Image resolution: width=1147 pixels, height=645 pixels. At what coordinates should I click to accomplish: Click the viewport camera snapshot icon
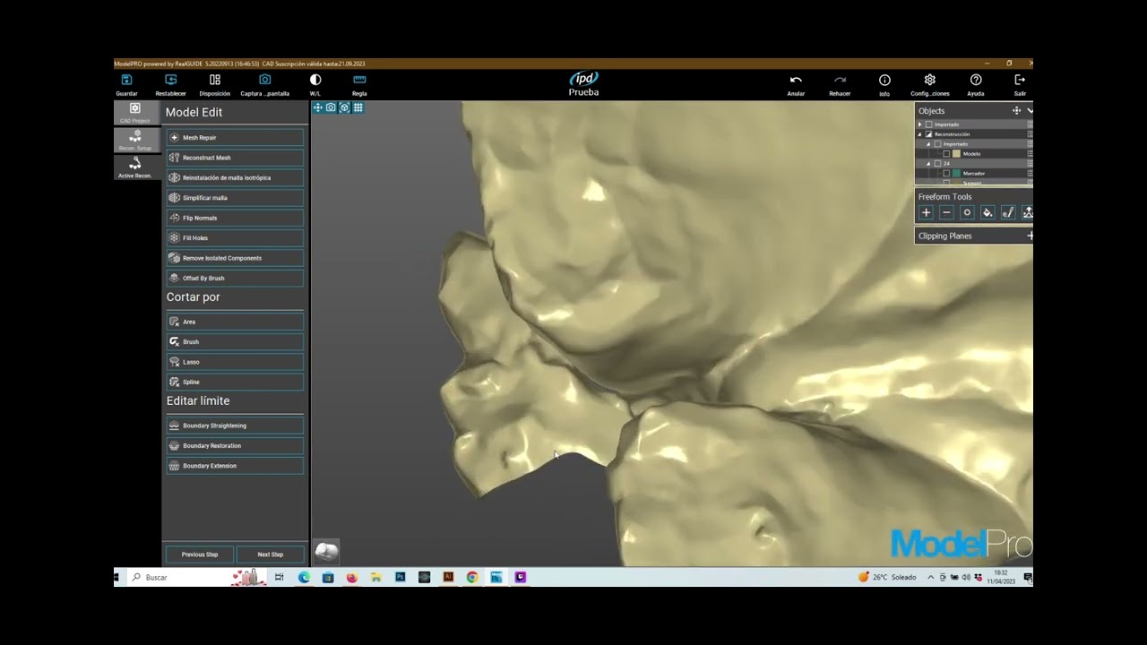coord(331,107)
